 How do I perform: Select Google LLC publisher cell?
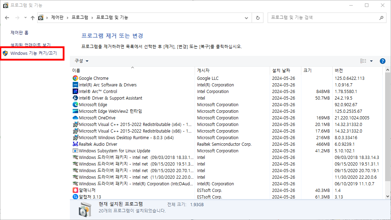click(208, 78)
